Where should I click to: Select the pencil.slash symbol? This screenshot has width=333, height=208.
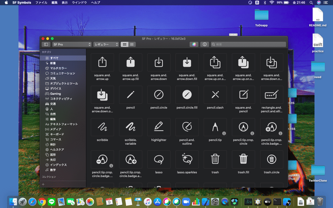point(215,95)
